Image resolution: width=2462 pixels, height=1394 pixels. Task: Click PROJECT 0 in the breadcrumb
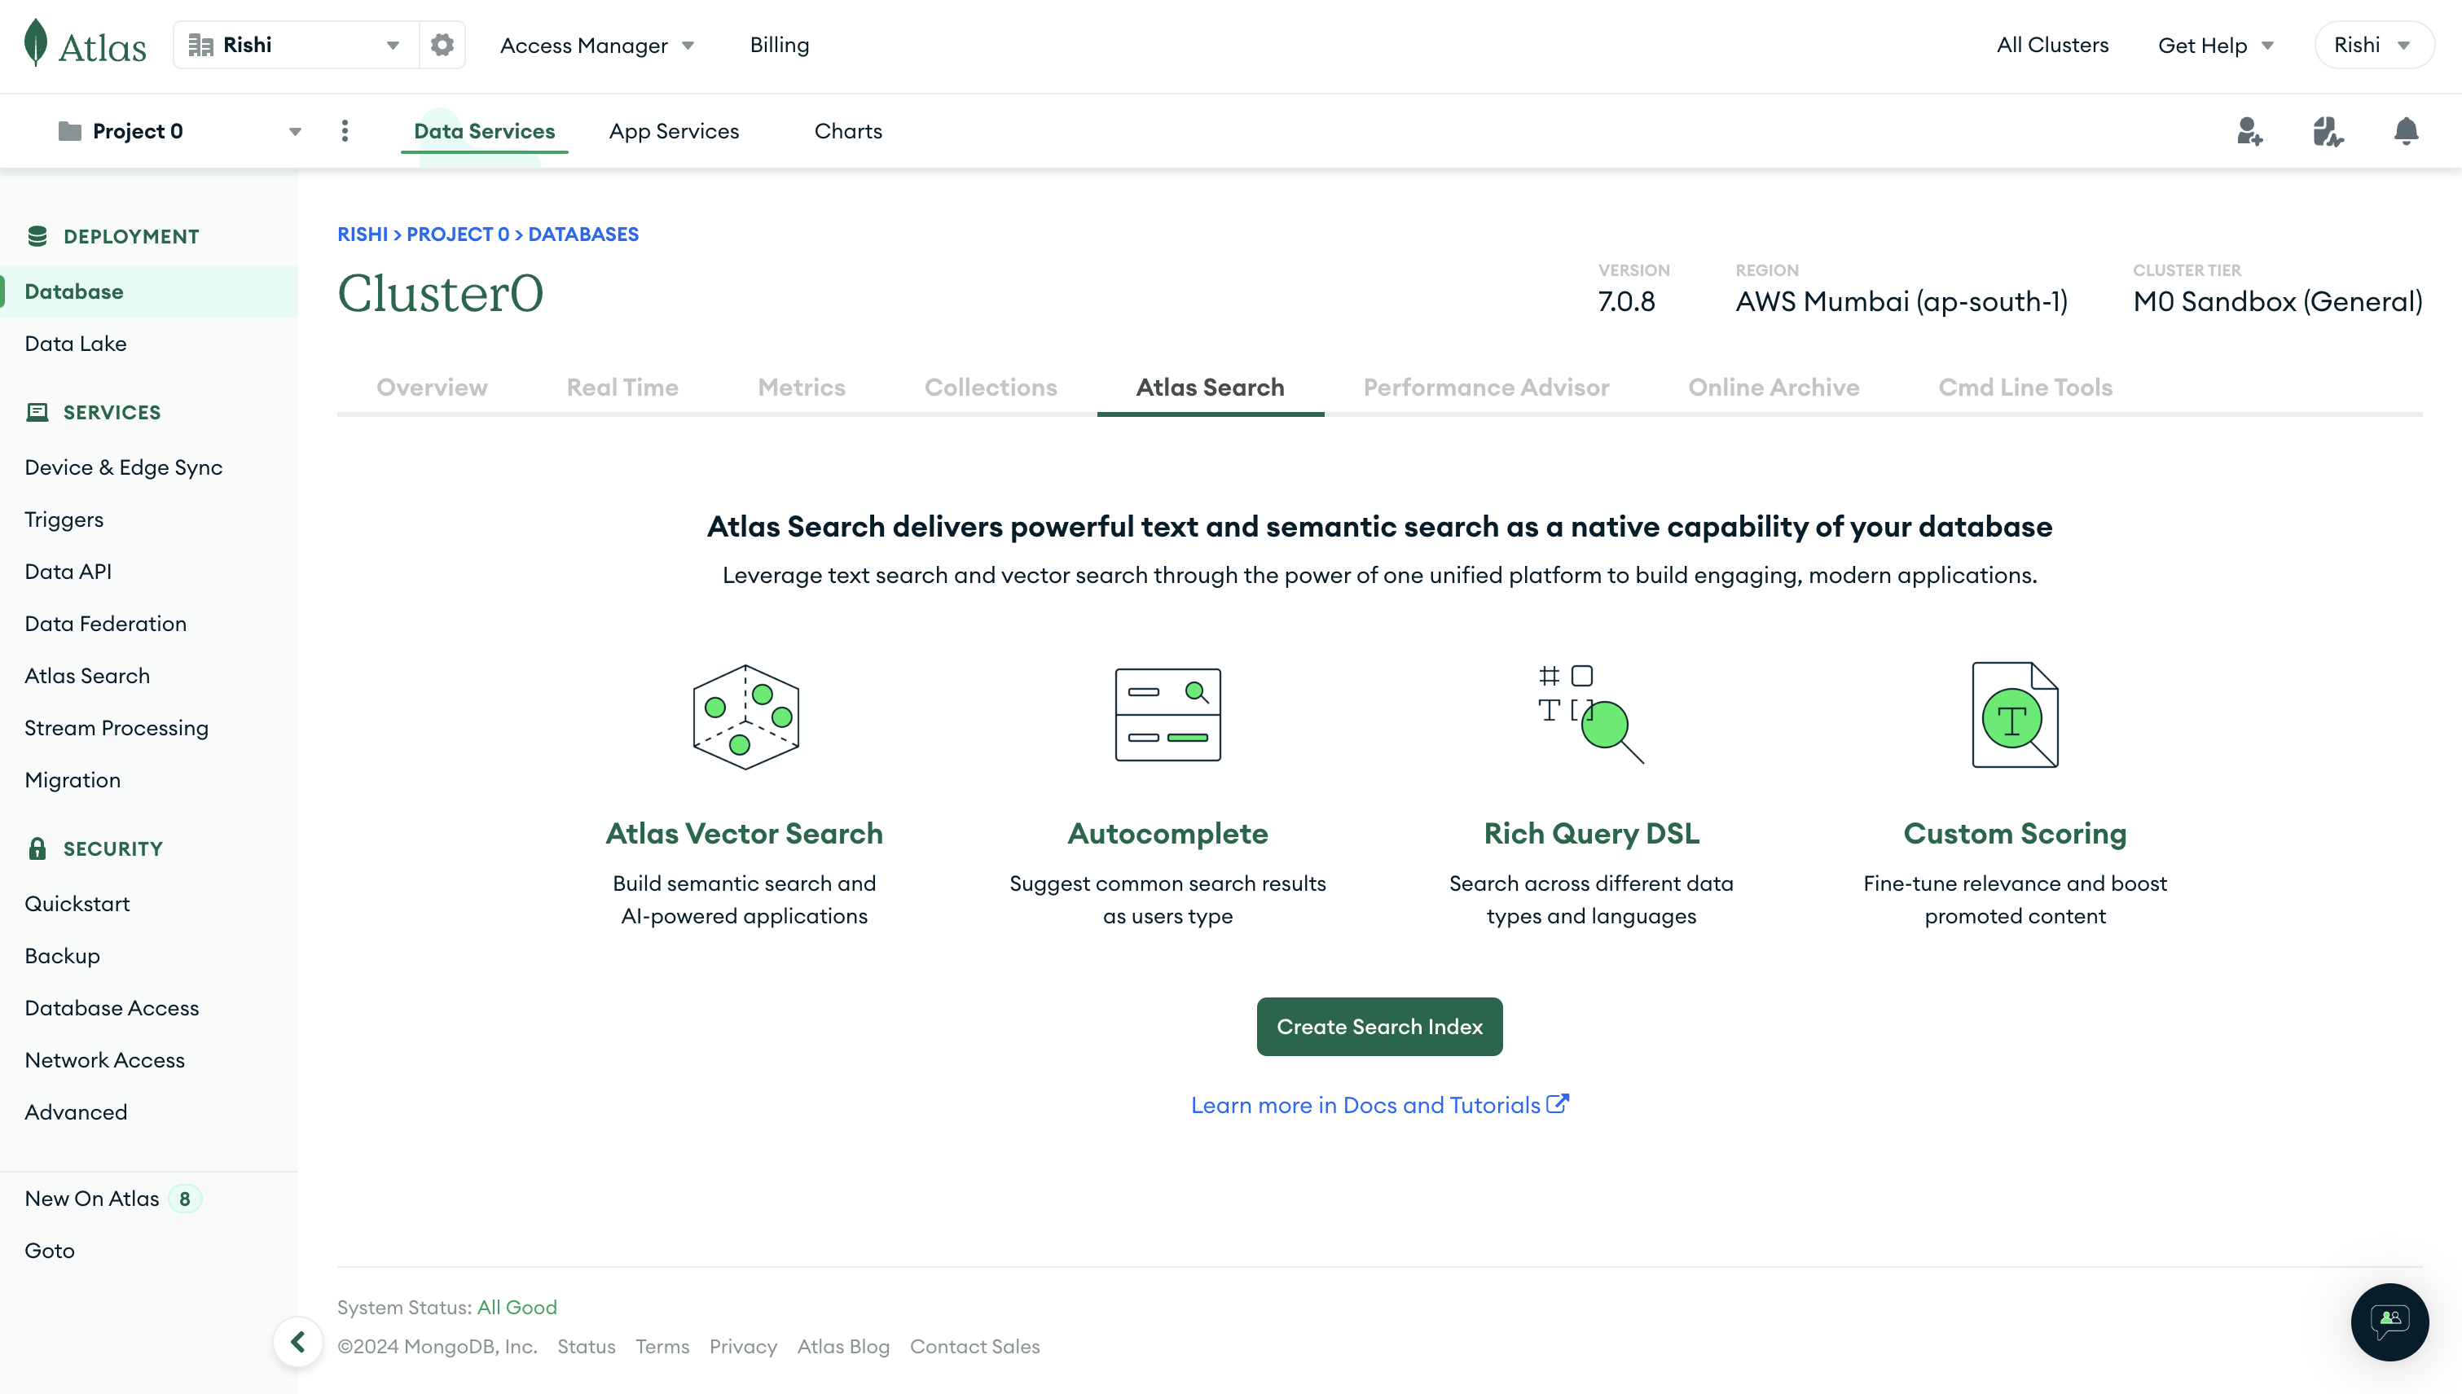click(x=457, y=235)
